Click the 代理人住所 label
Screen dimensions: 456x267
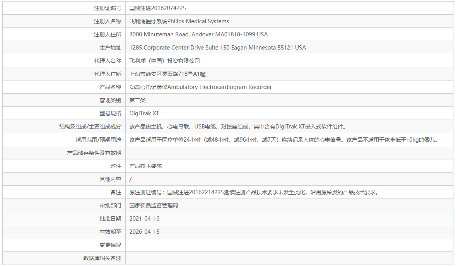pyautogui.click(x=108, y=74)
